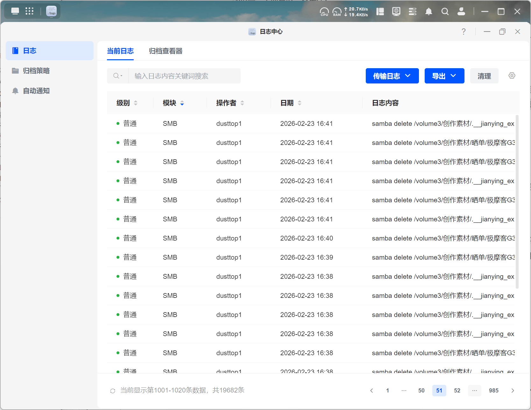Expand the 传输日志 dropdown button

[x=392, y=76]
